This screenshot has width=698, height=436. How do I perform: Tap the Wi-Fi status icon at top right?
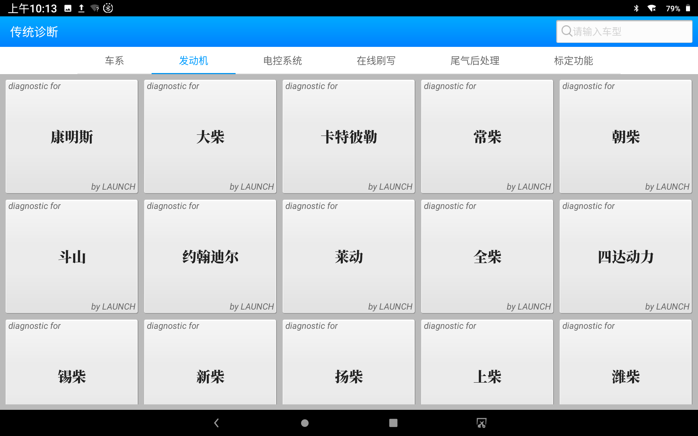coord(651,8)
